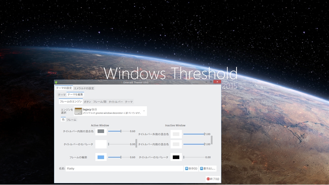Click the Active Window heading
Screen dimensions: 329x185
coord(100,126)
